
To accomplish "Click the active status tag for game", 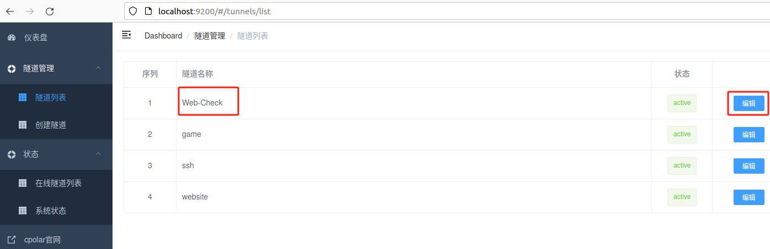I will [682, 134].
